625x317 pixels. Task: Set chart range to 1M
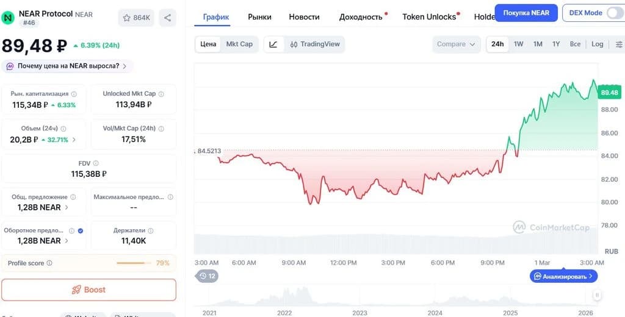point(538,45)
